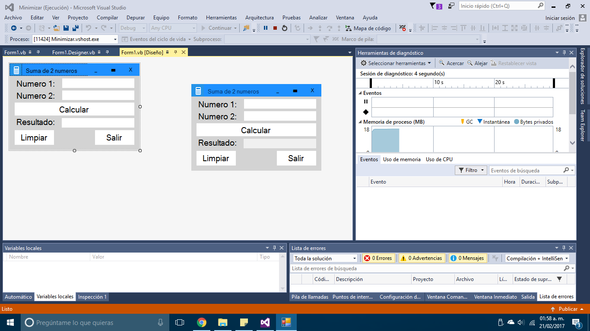This screenshot has height=331, width=590.
Task: Switch to Uso de memoria tab
Action: point(402,159)
